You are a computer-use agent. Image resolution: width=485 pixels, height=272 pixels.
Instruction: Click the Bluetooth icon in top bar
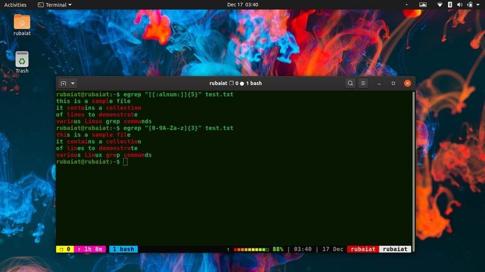click(449, 4)
